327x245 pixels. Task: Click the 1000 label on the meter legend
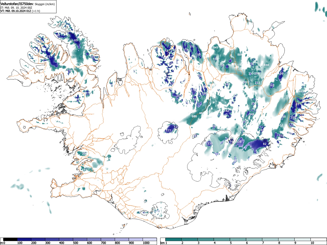click(146, 243)
